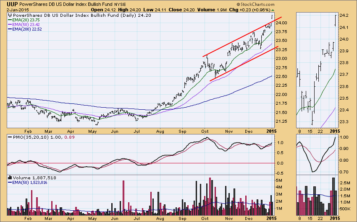
Task: Click the EMA(50) 23.42 legend text
Action: [x=26, y=25]
